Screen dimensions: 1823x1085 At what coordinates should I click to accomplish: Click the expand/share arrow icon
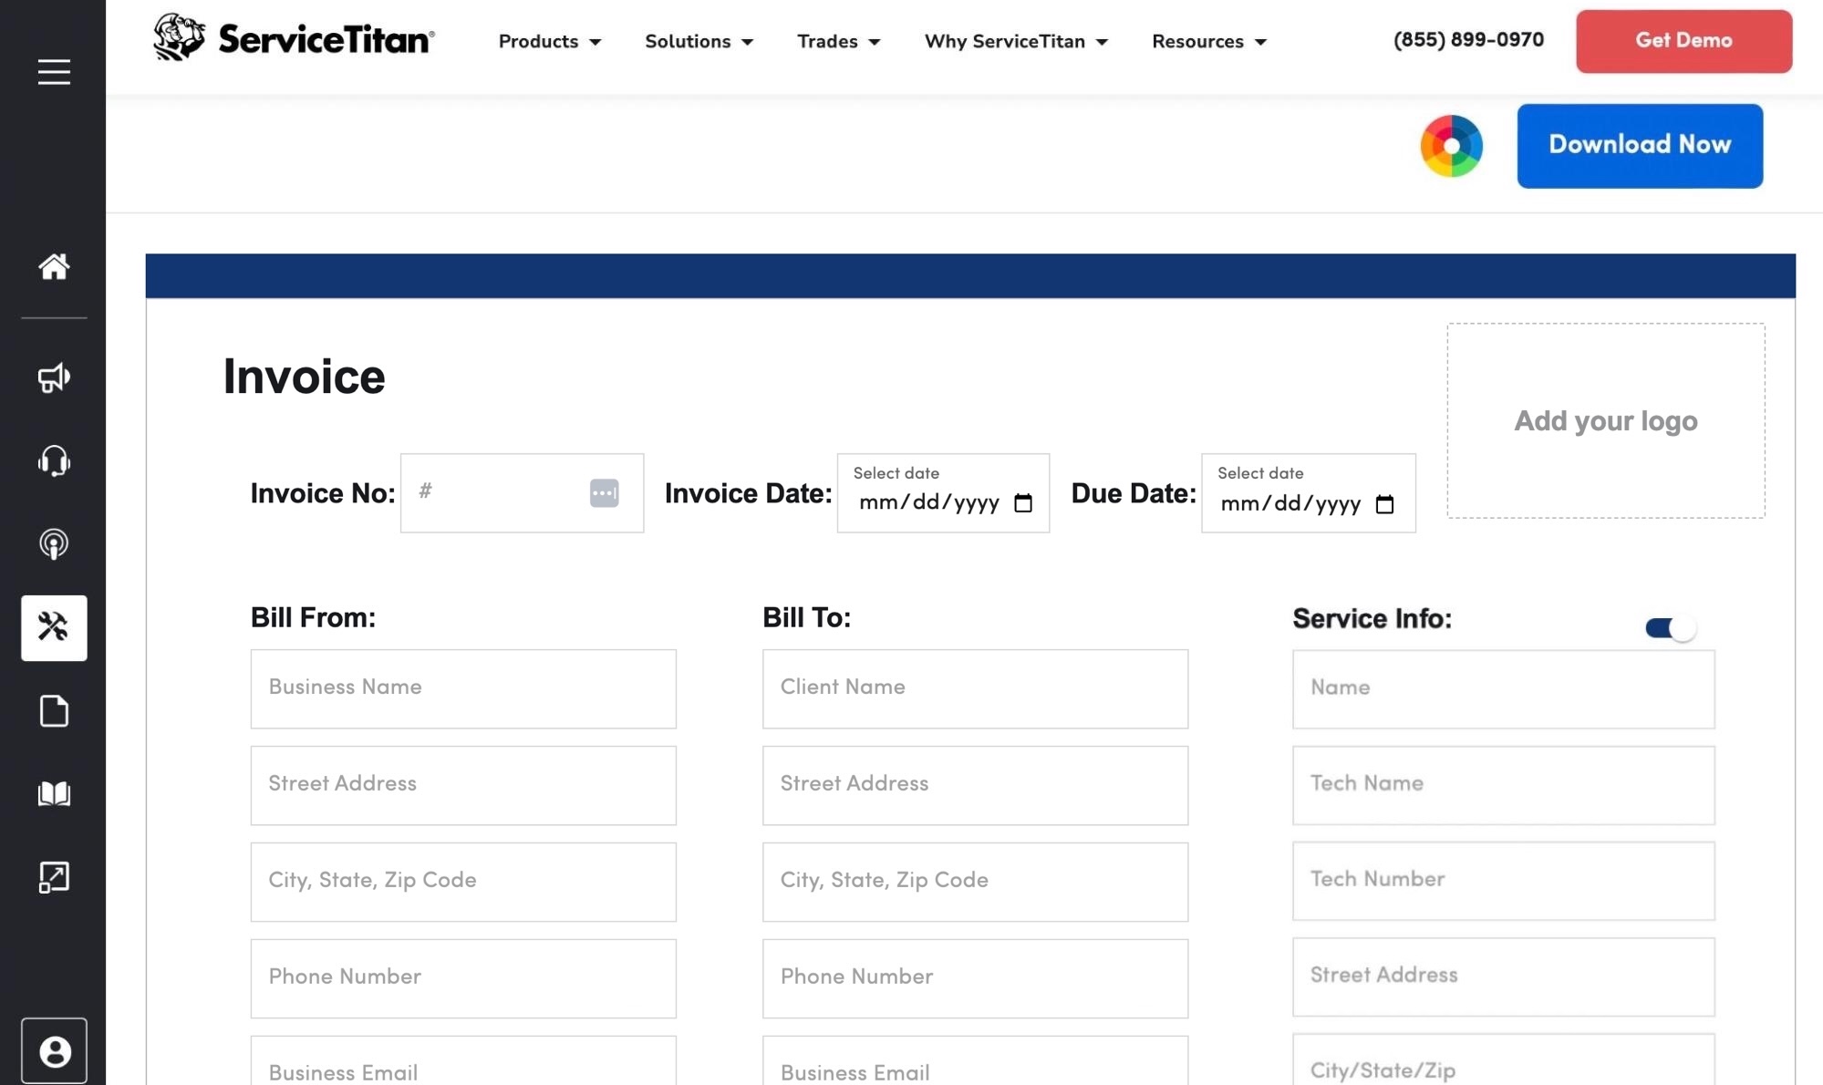tap(54, 877)
